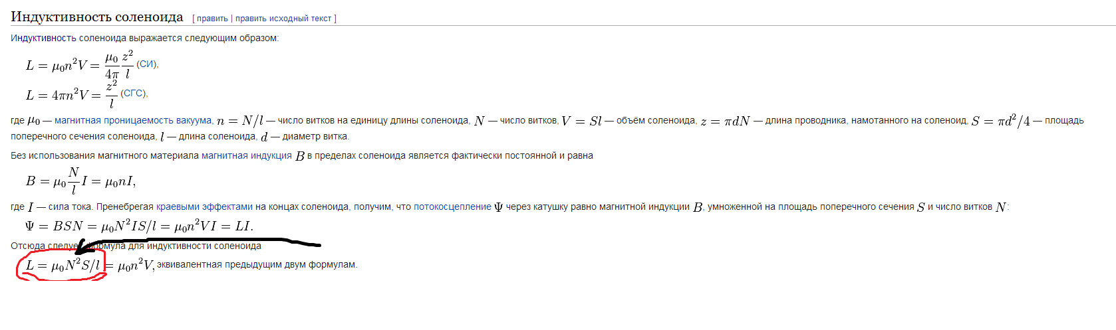This screenshot has width=1116, height=330.
Task: Click the B = μ₀nI magnetic induction formula
Action: click(x=80, y=181)
